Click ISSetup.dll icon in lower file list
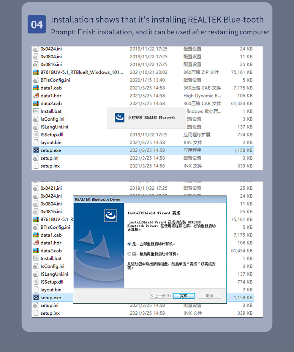Viewport: 294px width, 352px height. [36, 282]
